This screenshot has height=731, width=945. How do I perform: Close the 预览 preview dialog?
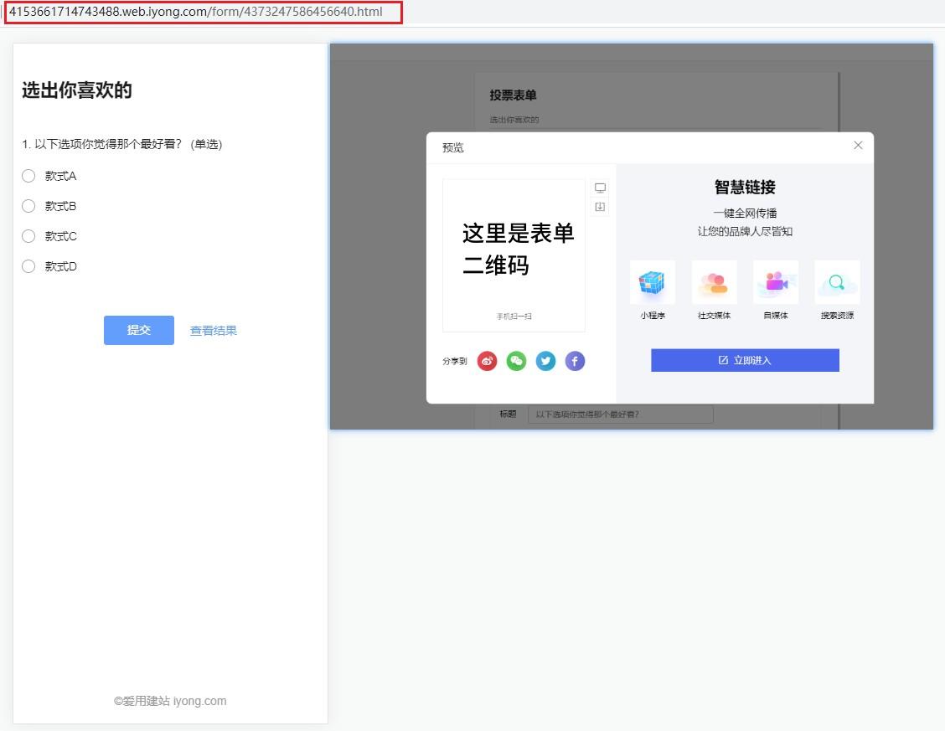pyautogui.click(x=858, y=145)
